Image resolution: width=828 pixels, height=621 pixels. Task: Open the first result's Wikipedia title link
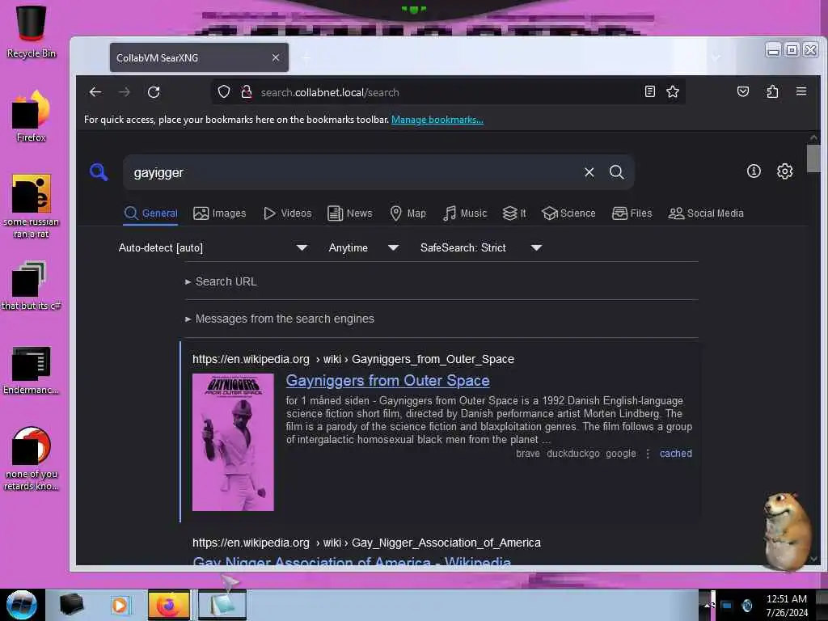coord(387,381)
